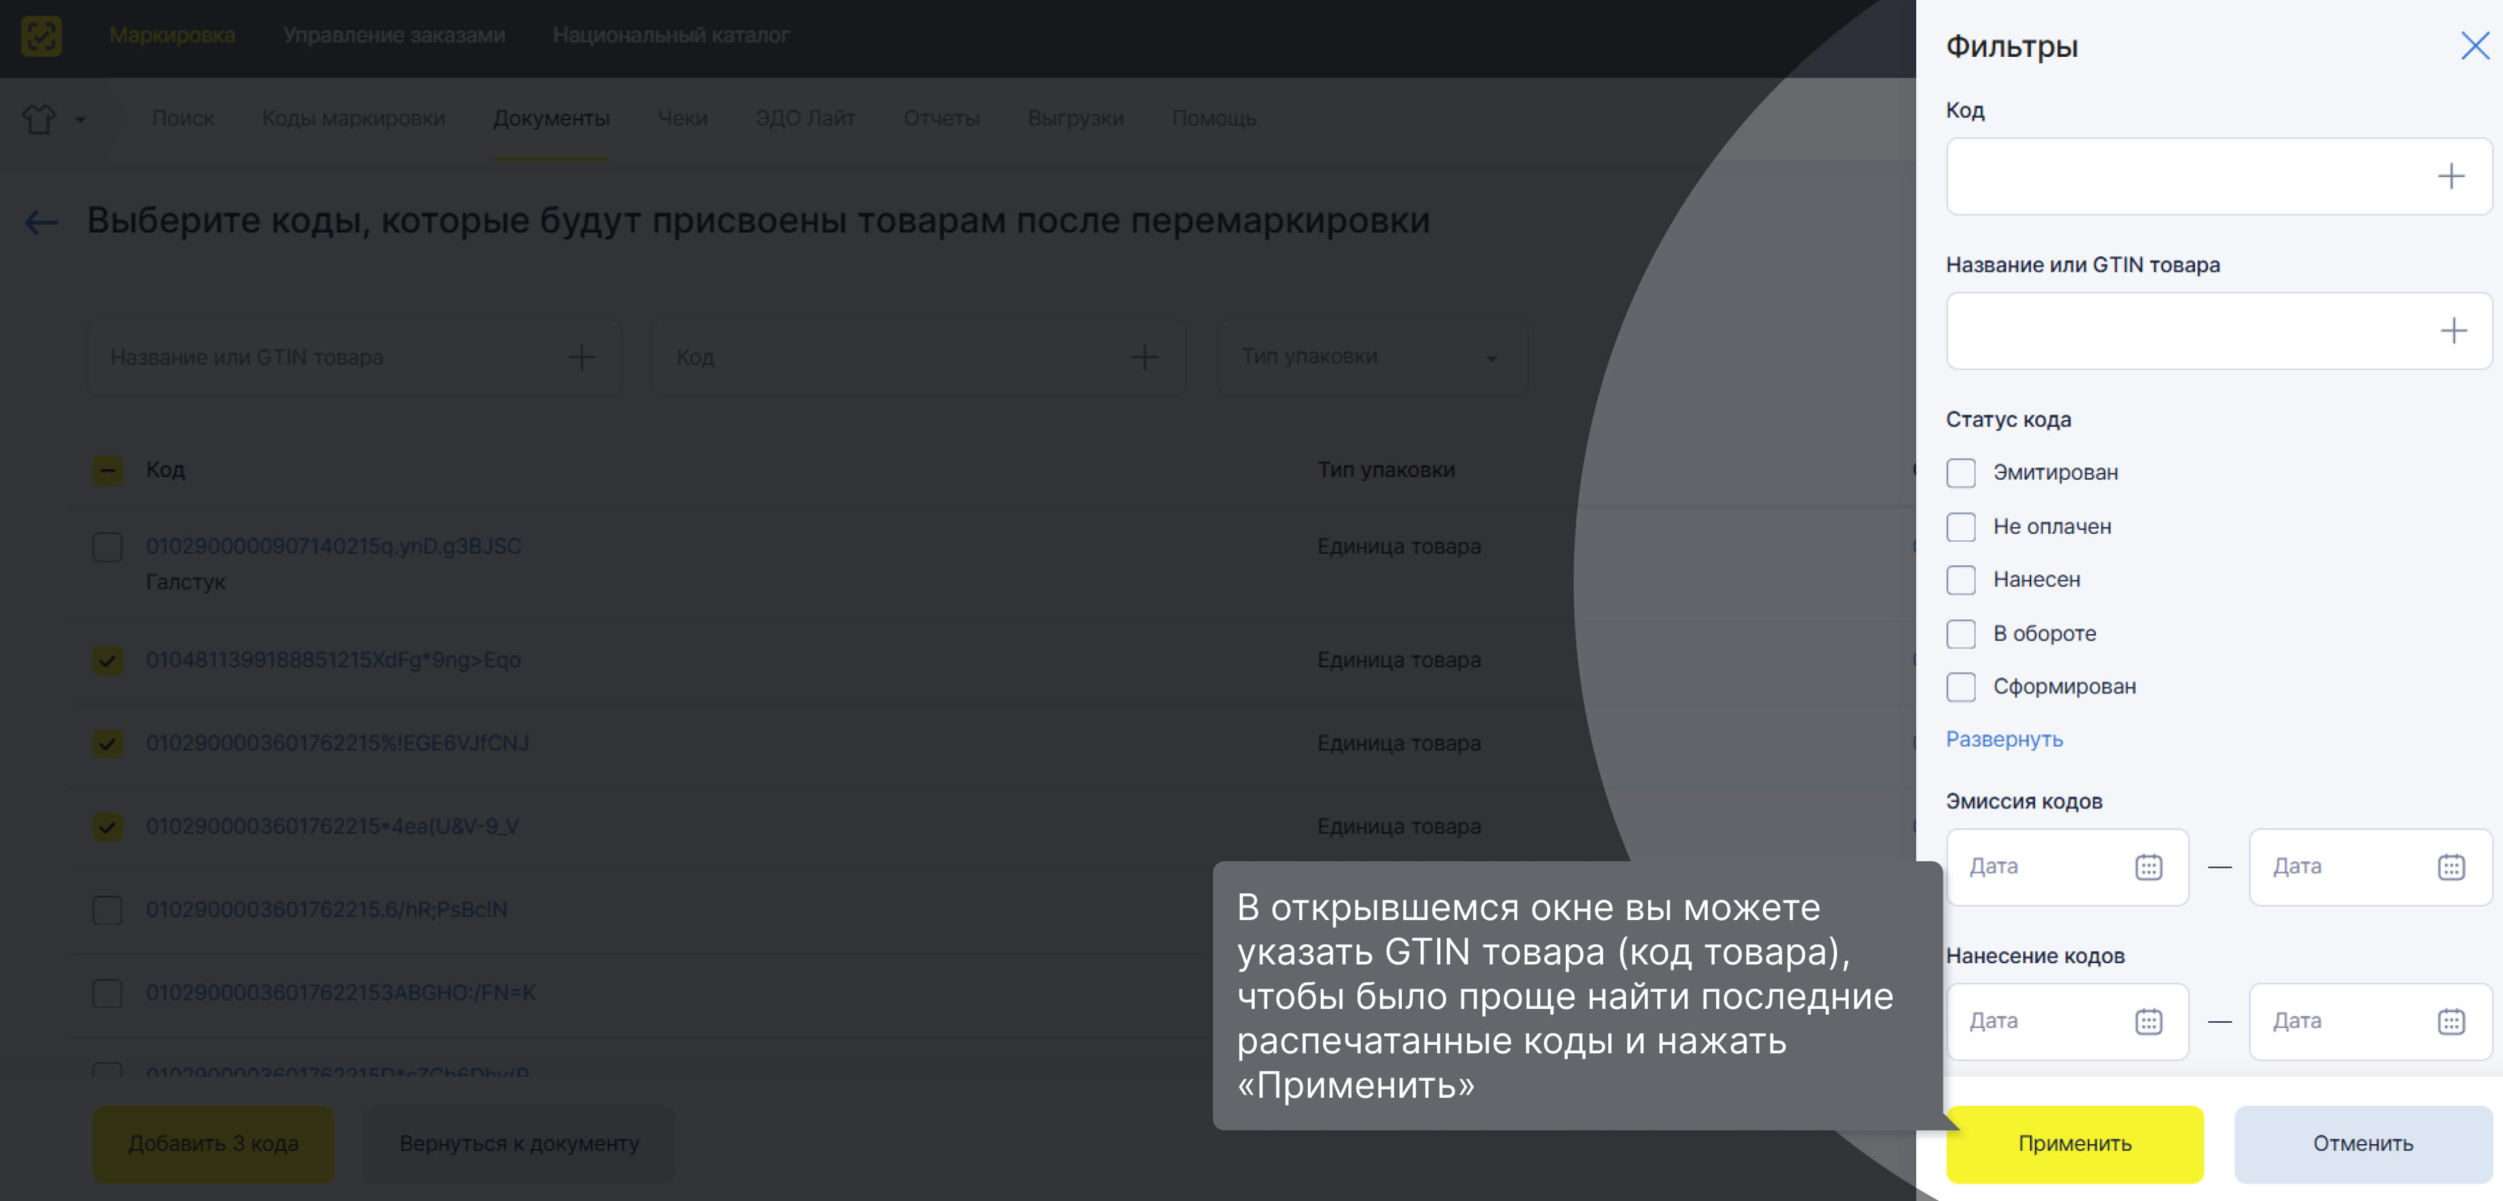Click the app logo in the top-left corner
Viewport: 2503px width, 1201px height.
pyautogui.click(x=39, y=36)
